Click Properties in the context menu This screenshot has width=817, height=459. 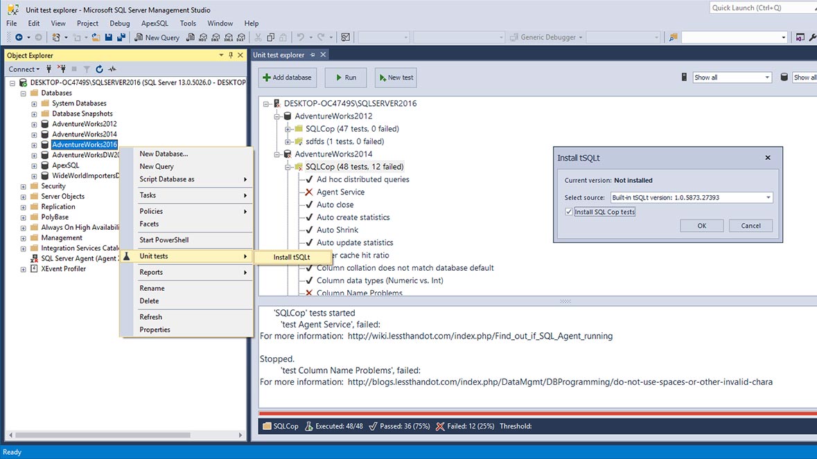pyautogui.click(x=186, y=330)
